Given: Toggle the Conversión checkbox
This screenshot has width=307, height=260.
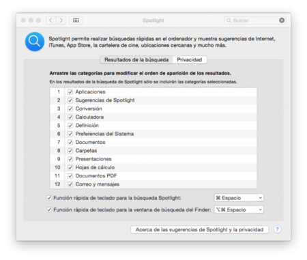Looking at the screenshot, I should pyautogui.click(x=70, y=109).
